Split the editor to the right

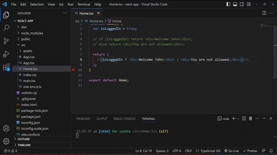(264, 13)
